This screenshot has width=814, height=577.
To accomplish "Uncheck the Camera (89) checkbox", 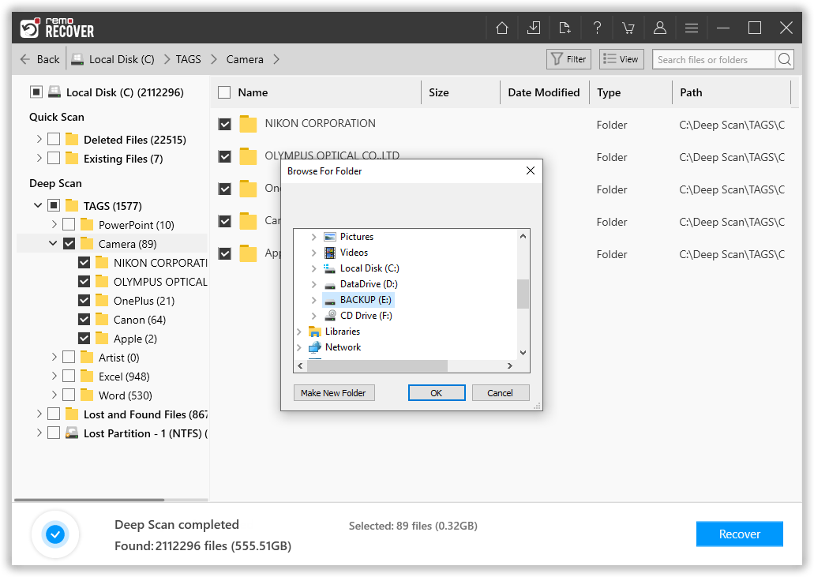I will click(69, 243).
